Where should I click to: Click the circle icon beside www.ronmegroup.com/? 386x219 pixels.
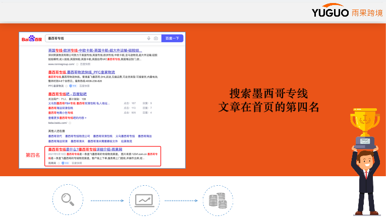point(77,64)
